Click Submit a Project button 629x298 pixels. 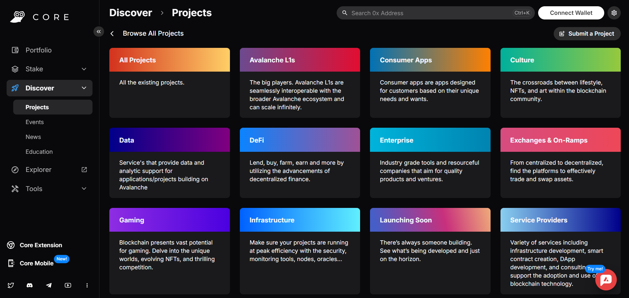pos(587,34)
